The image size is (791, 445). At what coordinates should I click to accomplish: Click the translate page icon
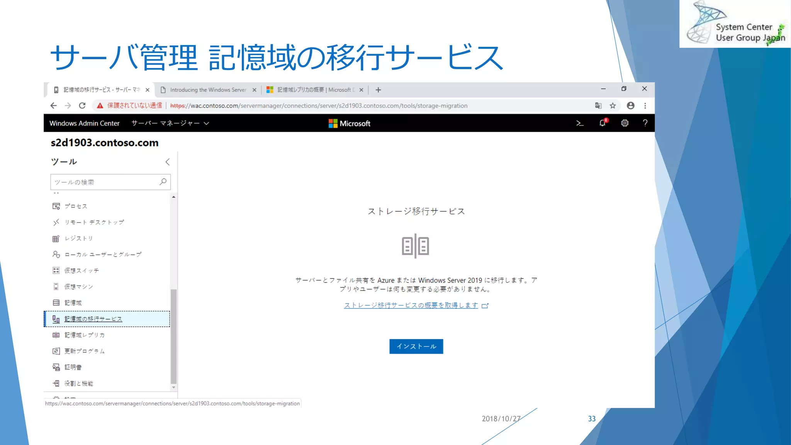pos(598,105)
